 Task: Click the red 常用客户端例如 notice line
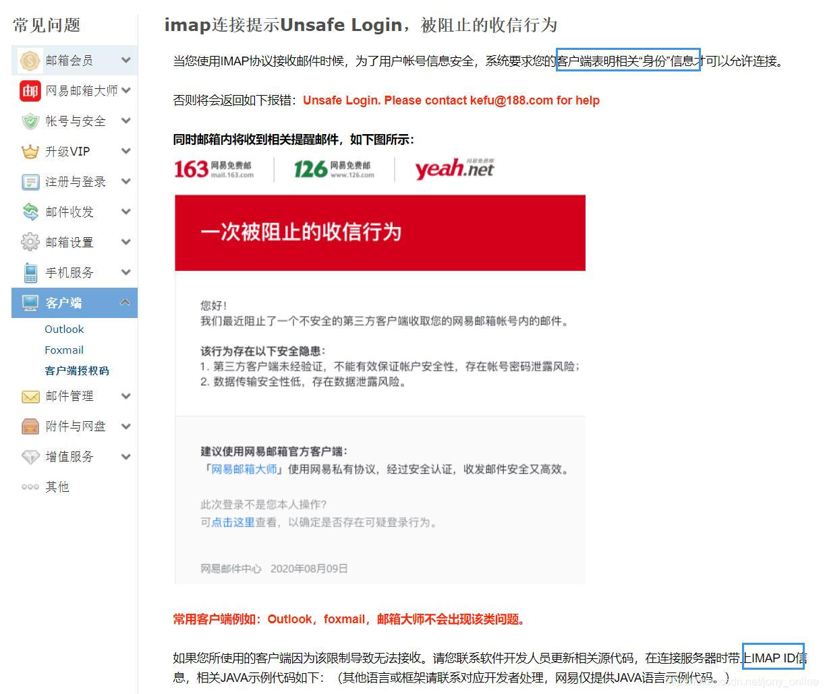point(349,619)
